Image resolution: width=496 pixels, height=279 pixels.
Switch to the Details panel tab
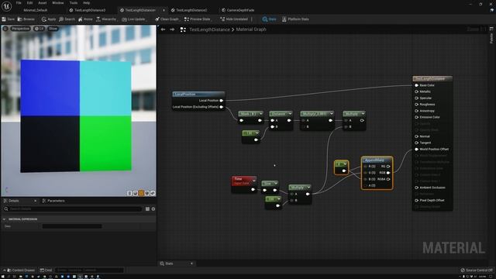tap(14, 201)
